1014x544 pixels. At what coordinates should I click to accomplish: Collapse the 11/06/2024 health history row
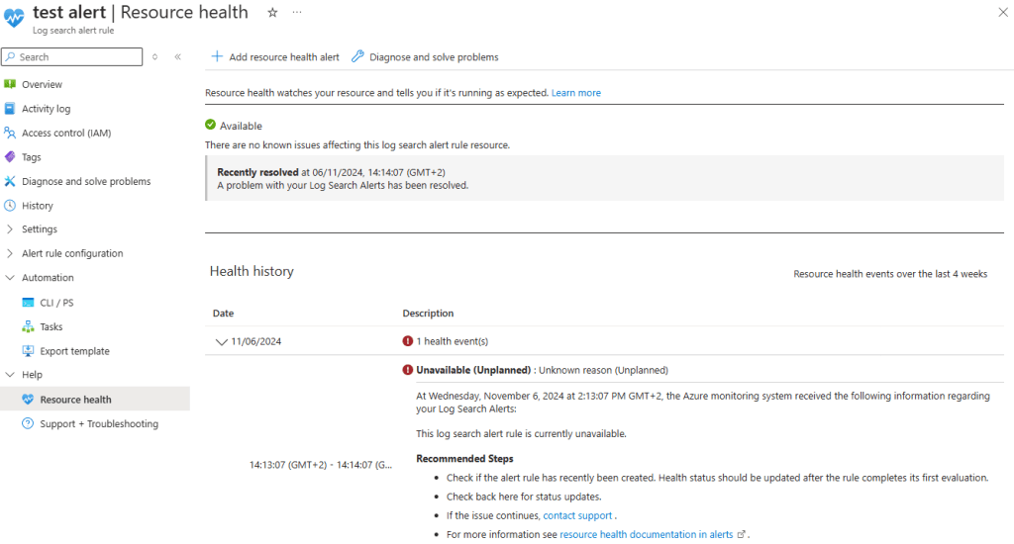pos(221,341)
